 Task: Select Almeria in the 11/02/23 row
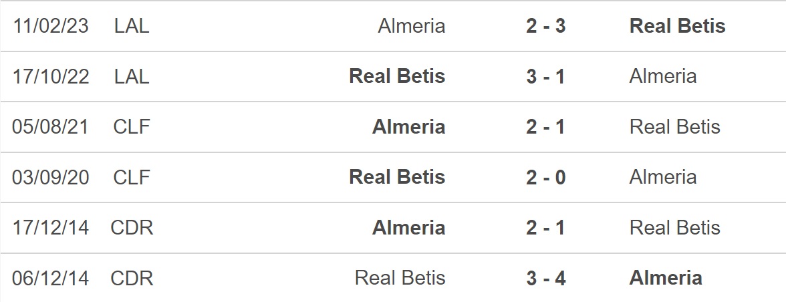point(412,26)
